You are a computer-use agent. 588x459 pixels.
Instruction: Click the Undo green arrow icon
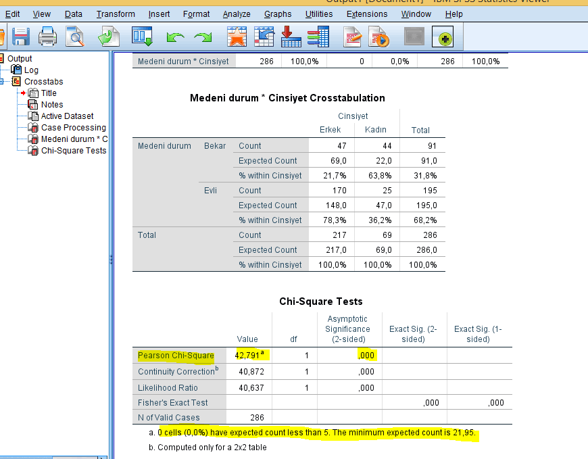coord(174,37)
